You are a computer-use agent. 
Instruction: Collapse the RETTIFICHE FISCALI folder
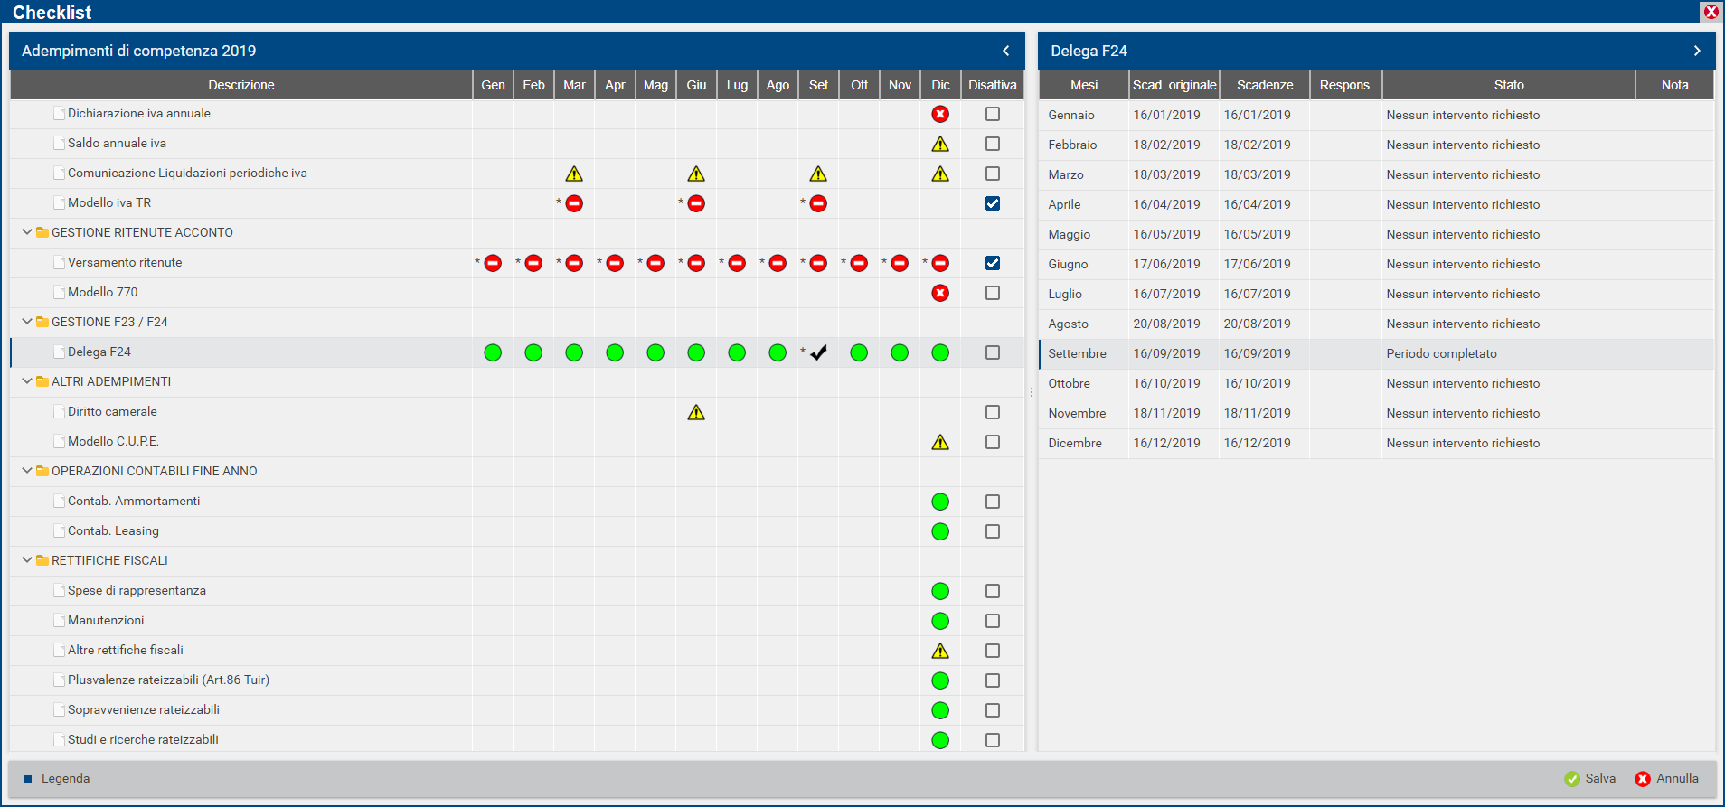pyautogui.click(x=27, y=560)
